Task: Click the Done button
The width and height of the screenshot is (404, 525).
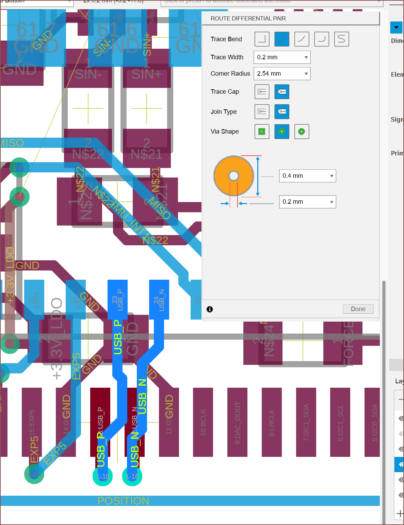Action: (x=358, y=309)
